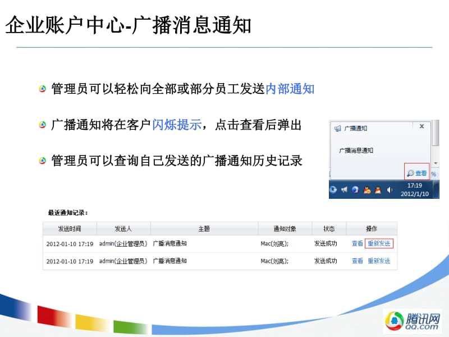The height and width of the screenshot is (337, 449).
Task: Click the blue 闪烁提示 text
Action: click(x=177, y=125)
